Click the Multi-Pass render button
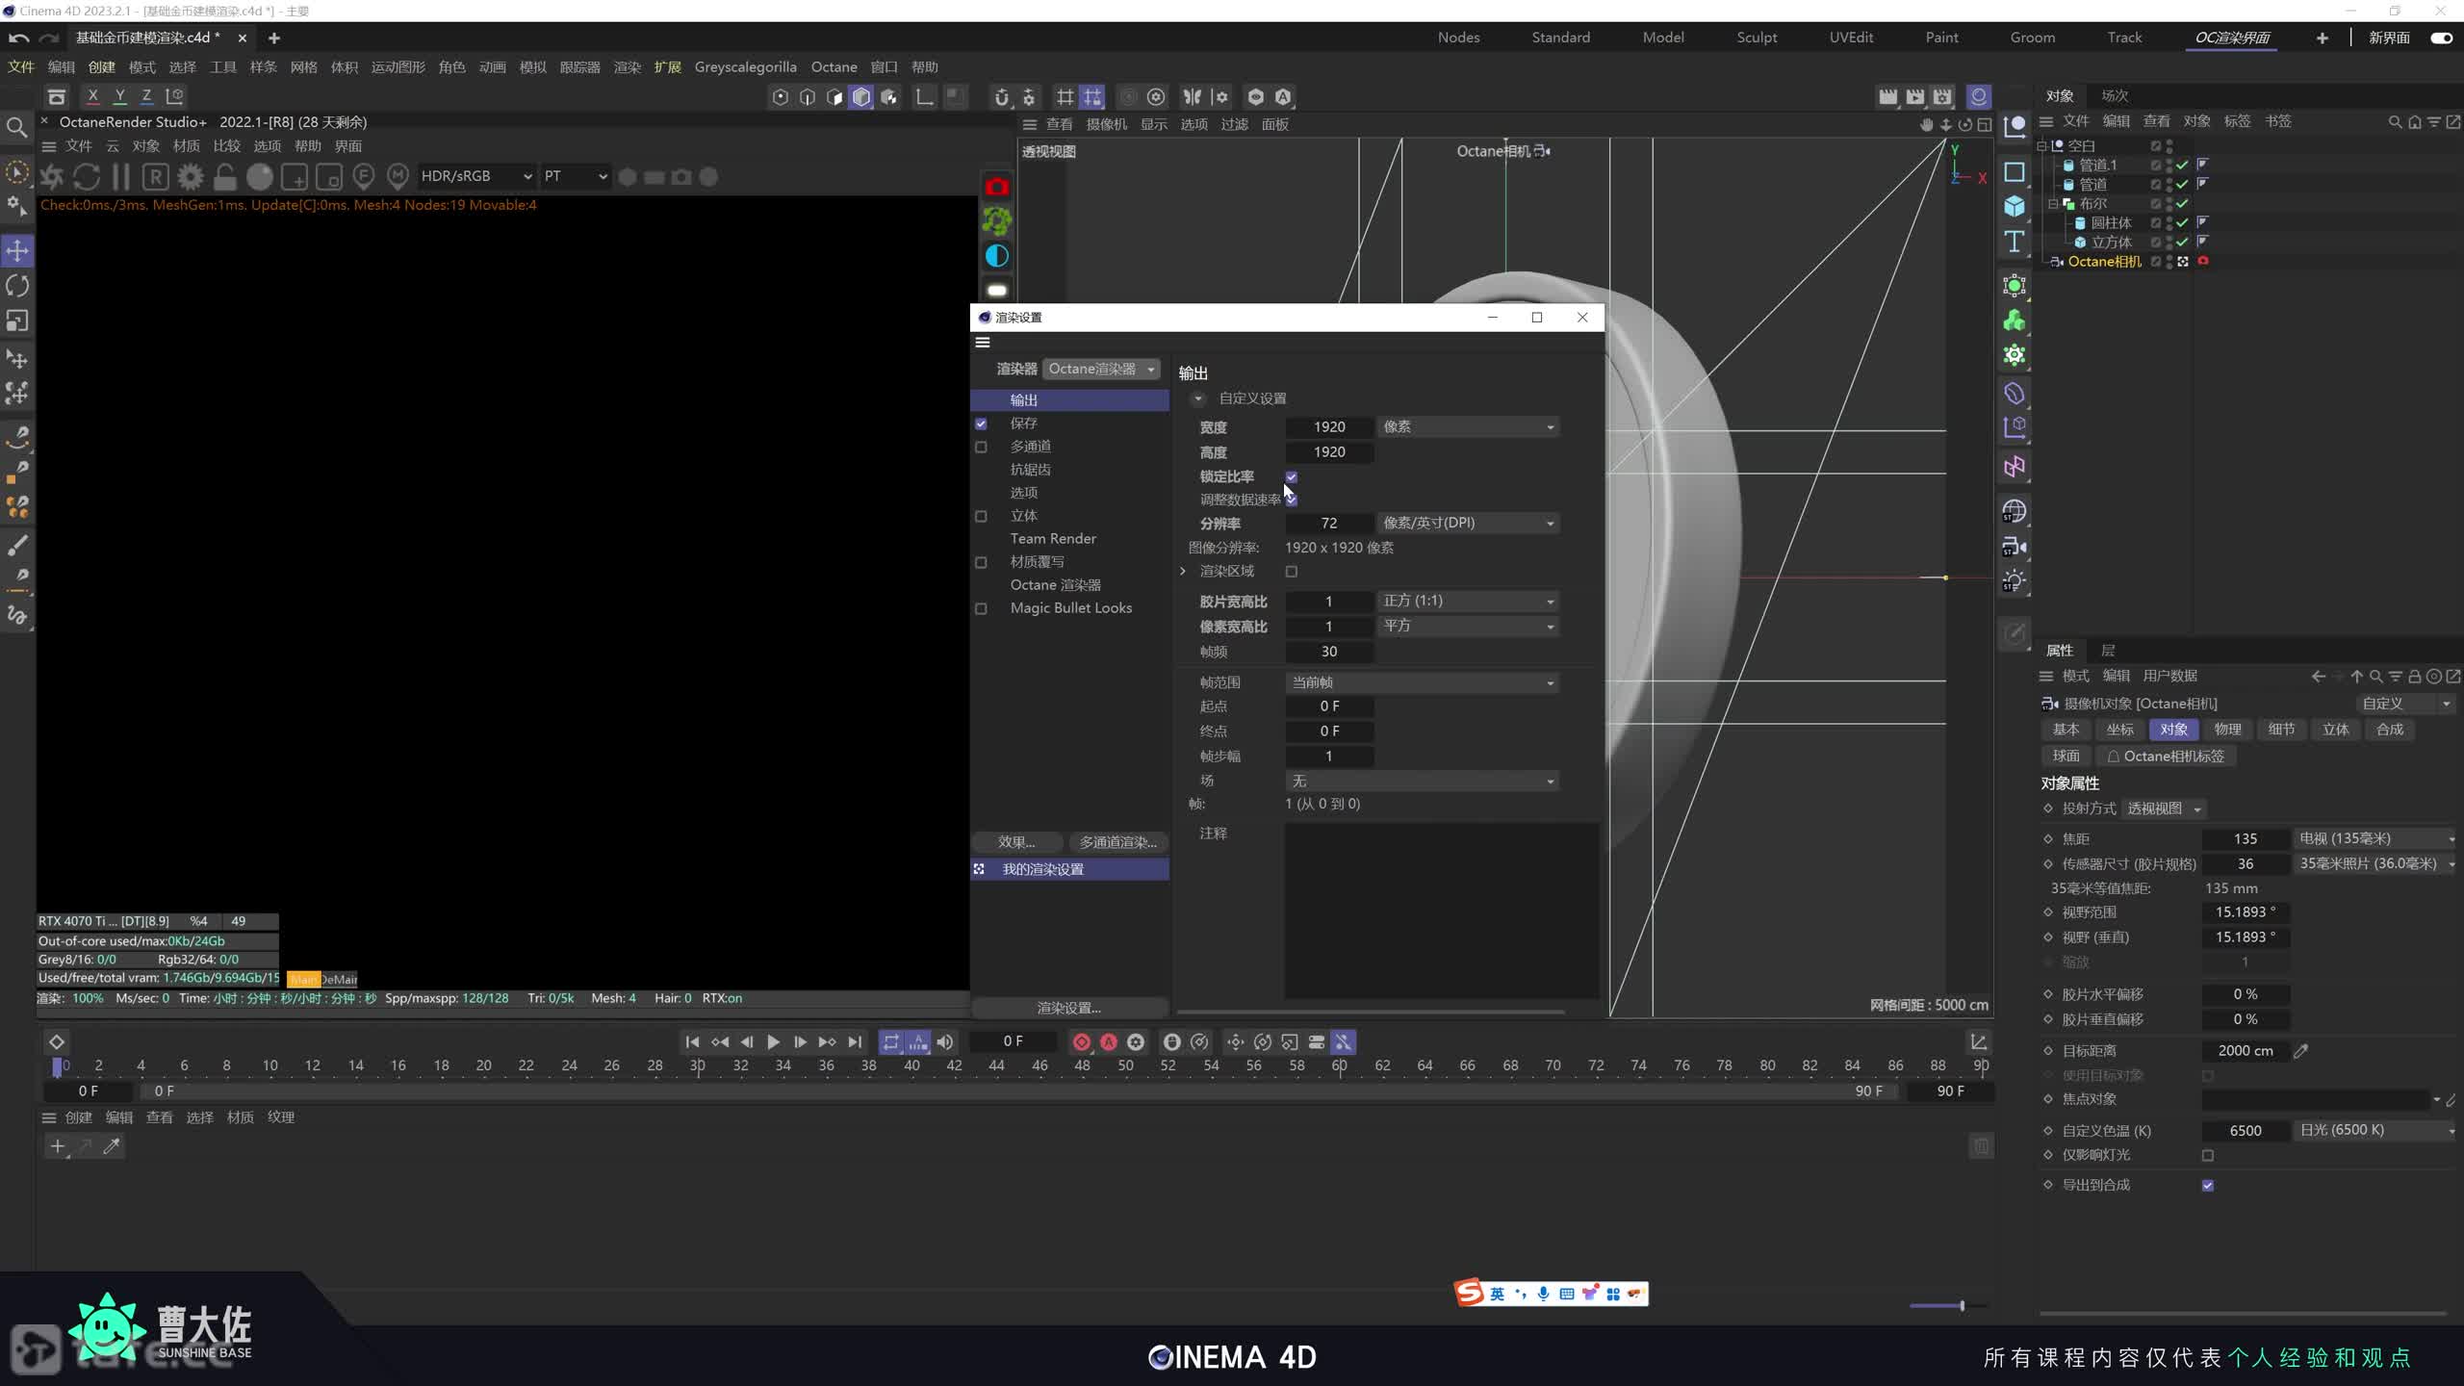The width and height of the screenshot is (2464, 1386). click(x=1117, y=842)
